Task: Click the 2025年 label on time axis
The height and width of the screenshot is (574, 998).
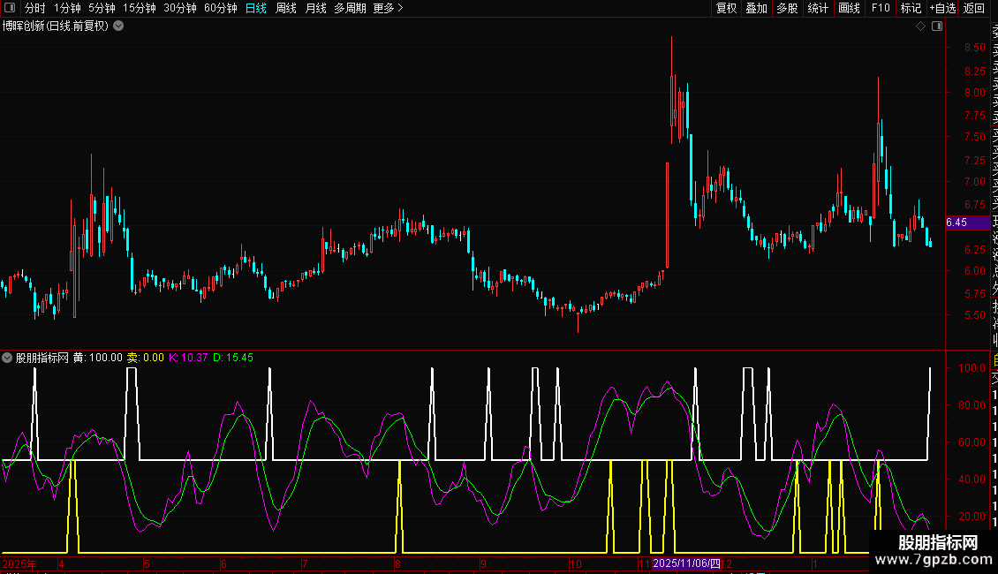Action: 19,563
